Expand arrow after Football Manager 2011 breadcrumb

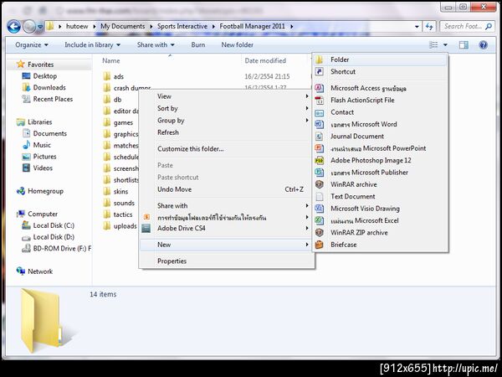tap(291, 26)
